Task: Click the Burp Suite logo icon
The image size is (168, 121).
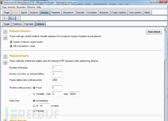Action: pyautogui.click(x=2, y=2)
